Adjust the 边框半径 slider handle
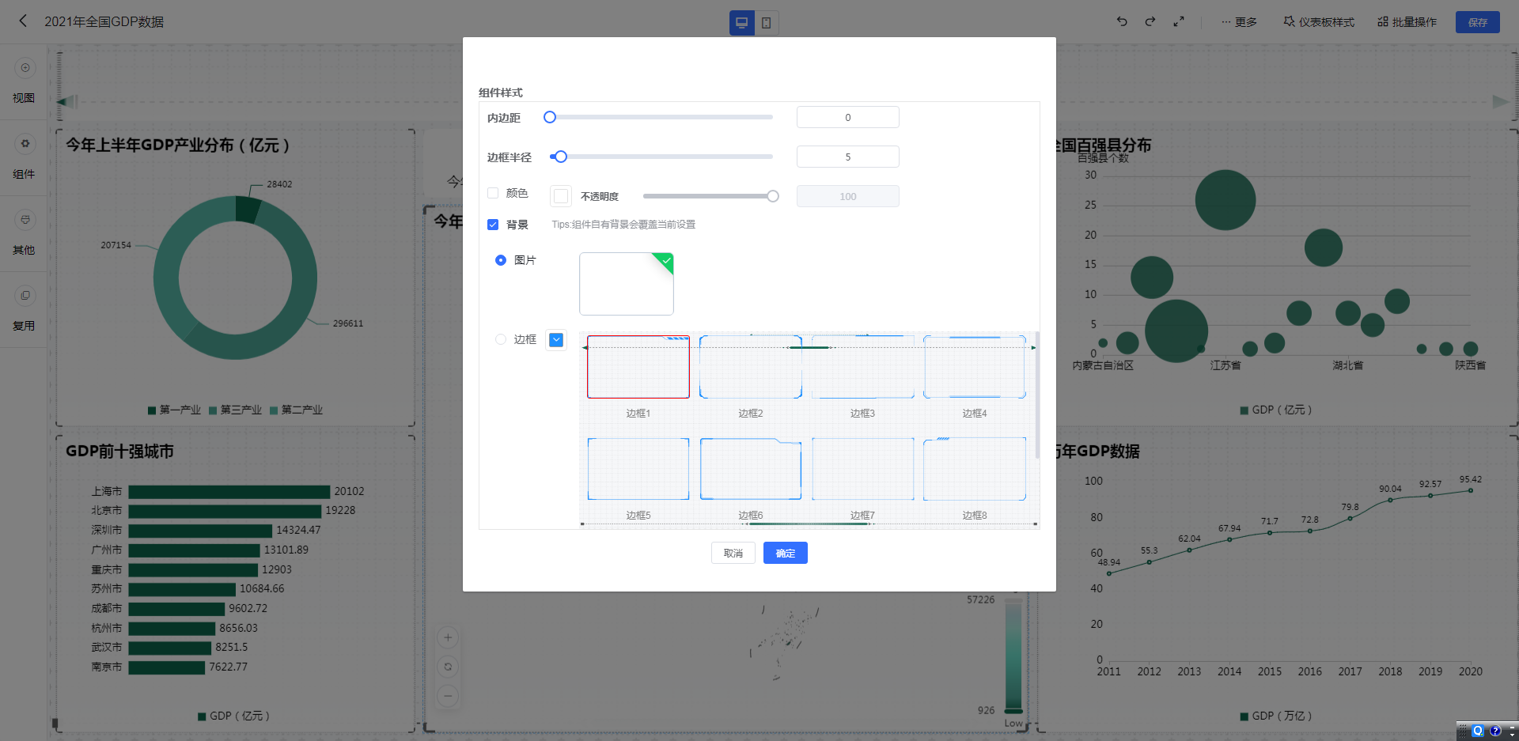Image resolution: width=1519 pixels, height=741 pixels. [x=561, y=157]
